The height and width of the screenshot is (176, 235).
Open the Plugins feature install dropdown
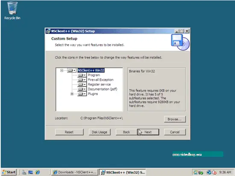pos(82,94)
